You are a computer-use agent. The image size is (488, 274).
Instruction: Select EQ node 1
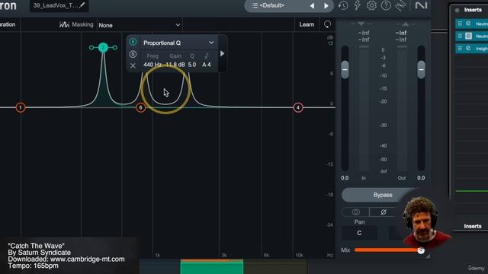(x=21, y=107)
